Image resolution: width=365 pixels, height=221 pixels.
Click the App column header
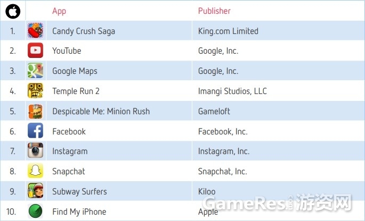click(59, 11)
